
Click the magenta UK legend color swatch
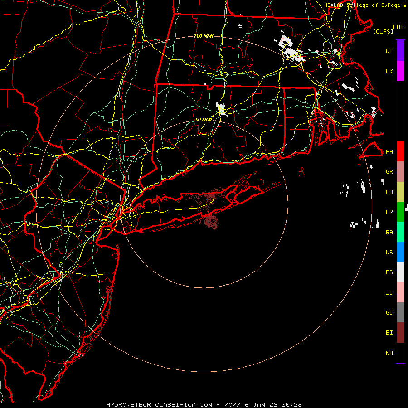point(400,71)
